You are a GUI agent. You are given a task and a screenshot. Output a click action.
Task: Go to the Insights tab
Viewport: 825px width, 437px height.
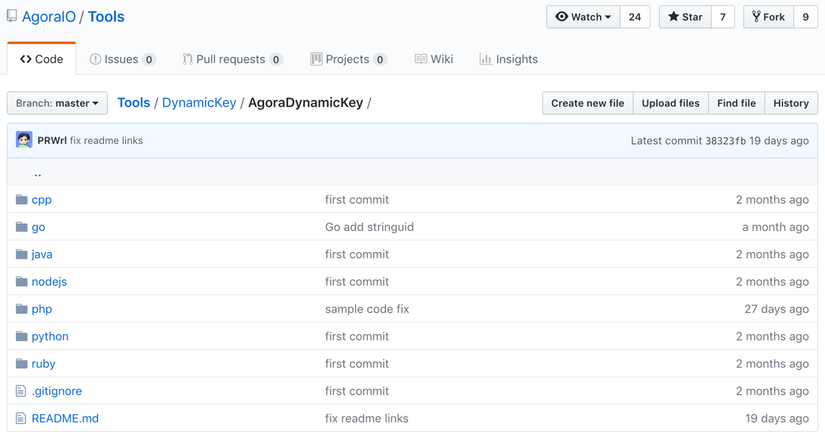coord(508,59)
